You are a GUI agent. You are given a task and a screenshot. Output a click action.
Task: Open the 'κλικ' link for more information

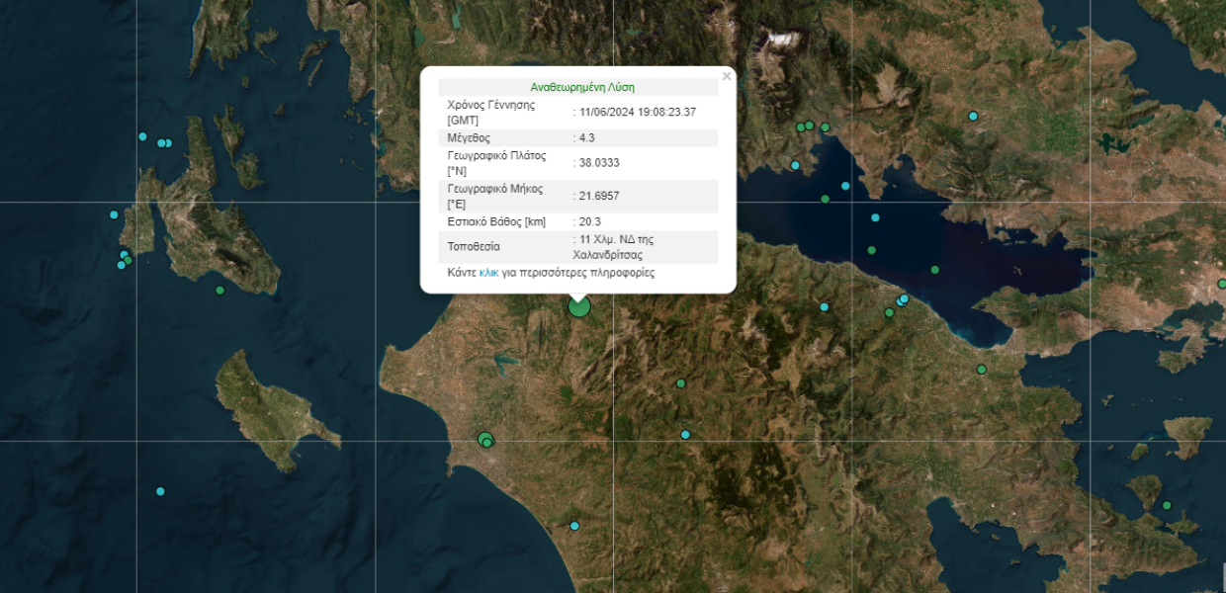[488, 273]
